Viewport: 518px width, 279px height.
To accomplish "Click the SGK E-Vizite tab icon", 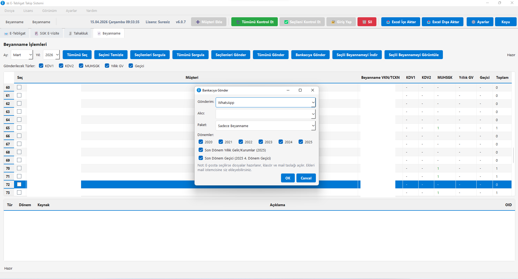I will (x=36, y=33).
